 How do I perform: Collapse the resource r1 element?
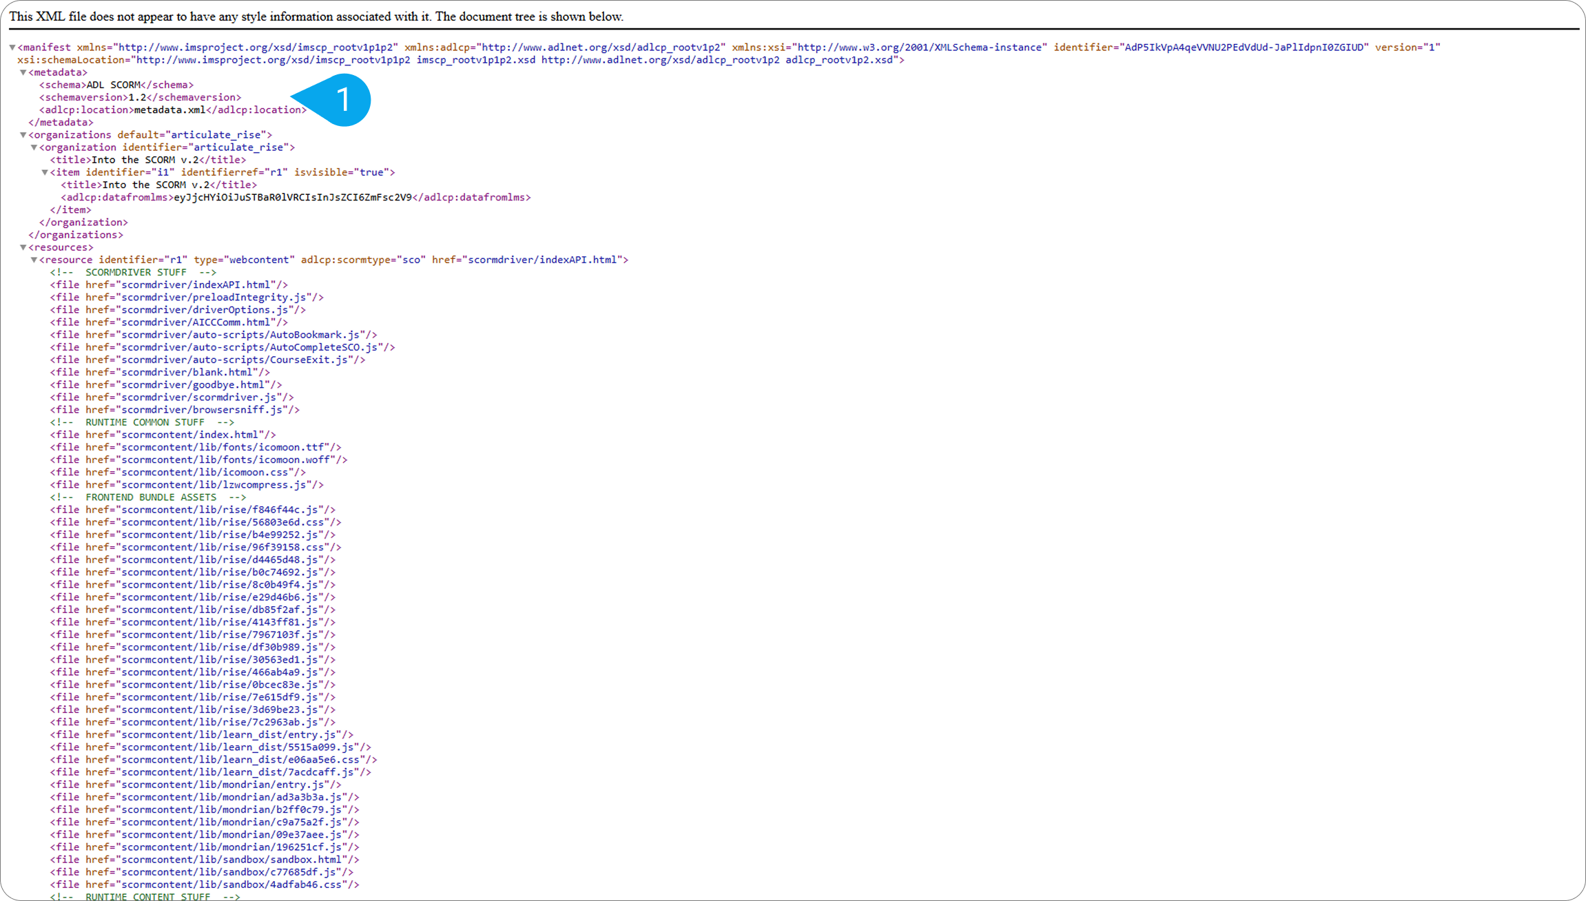(34, 260)
